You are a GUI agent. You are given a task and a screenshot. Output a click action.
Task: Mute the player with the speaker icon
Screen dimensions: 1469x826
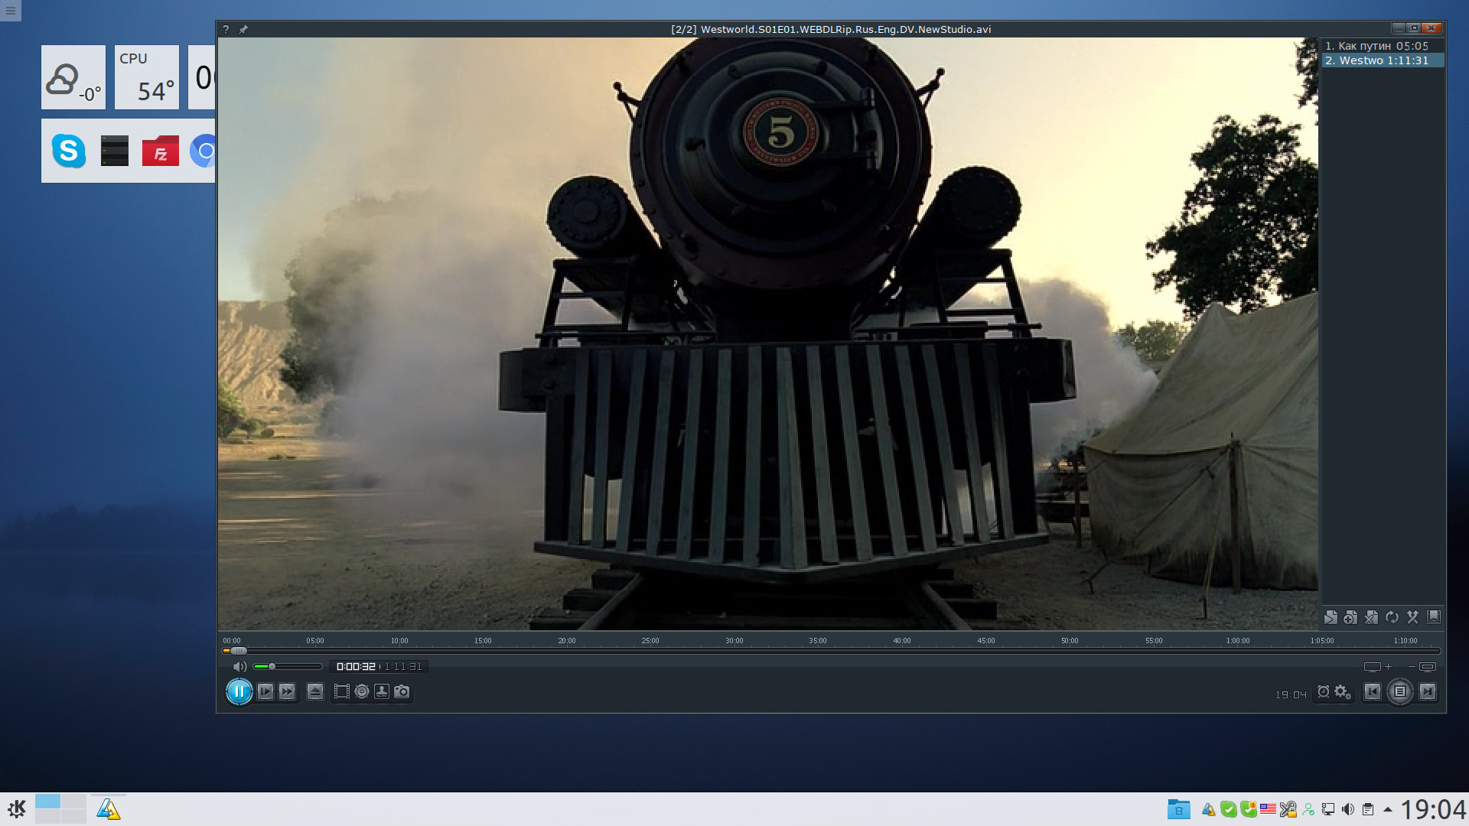click(239, 667)
